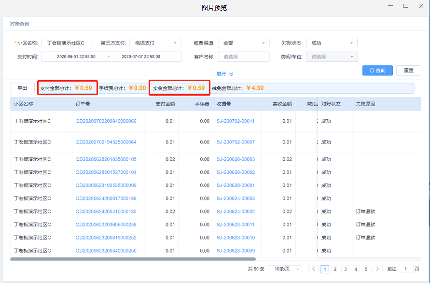Open receipt SJ-200623-00009
430x283 pixels.
click(236, 251)
